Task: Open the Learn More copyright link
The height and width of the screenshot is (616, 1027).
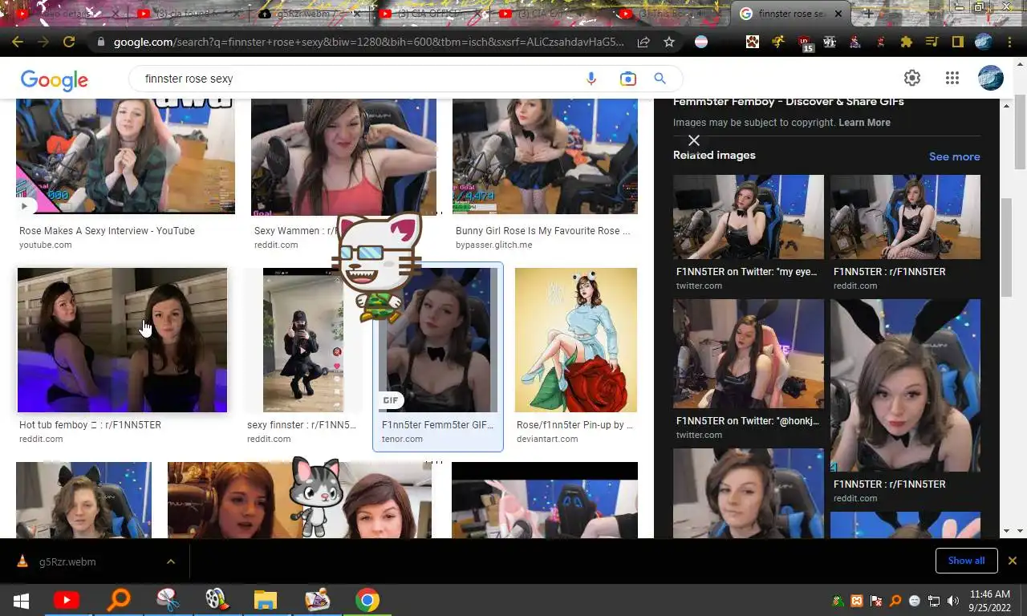Action: point(864,123)
